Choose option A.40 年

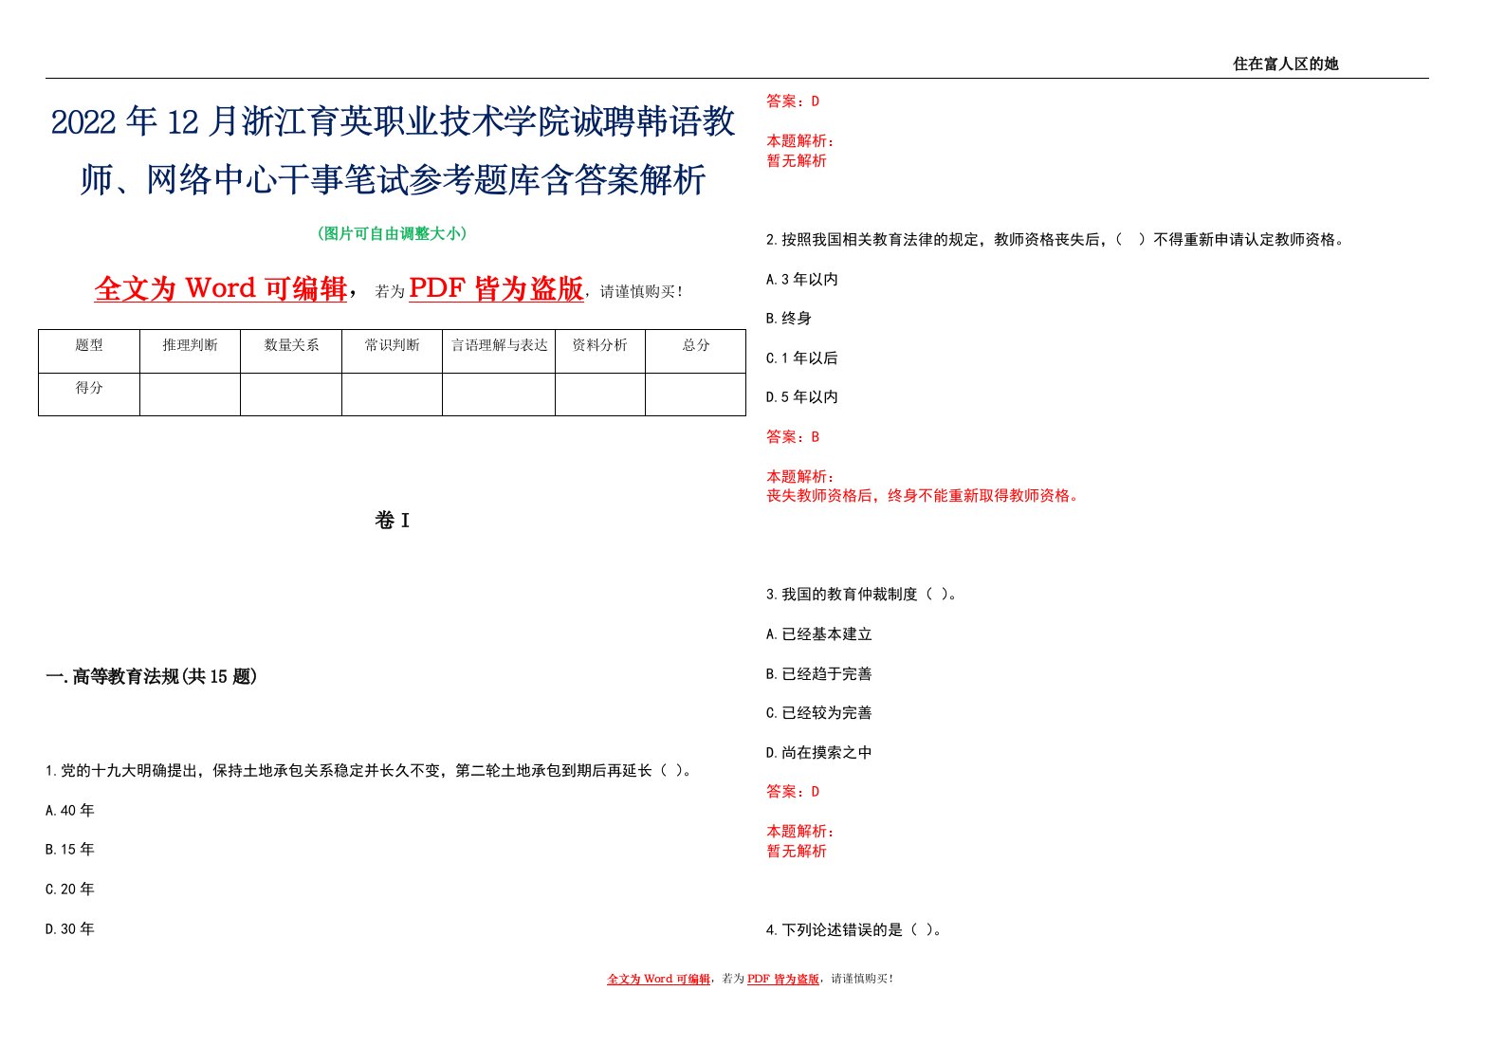tap(70, 810)
